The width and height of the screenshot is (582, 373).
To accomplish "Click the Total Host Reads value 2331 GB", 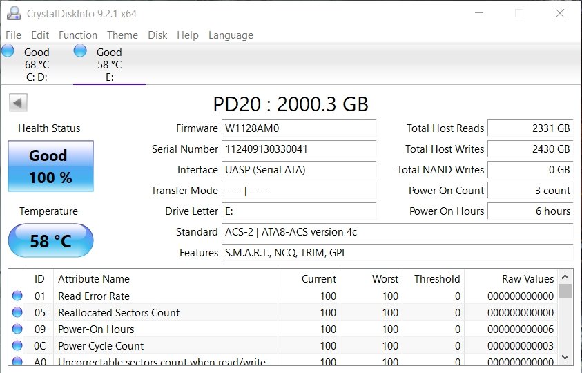I will [x=530, y=128].
